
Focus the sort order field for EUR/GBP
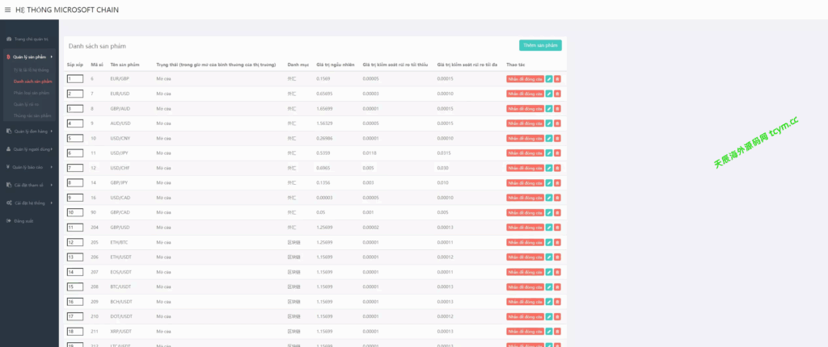pos(75,78)
